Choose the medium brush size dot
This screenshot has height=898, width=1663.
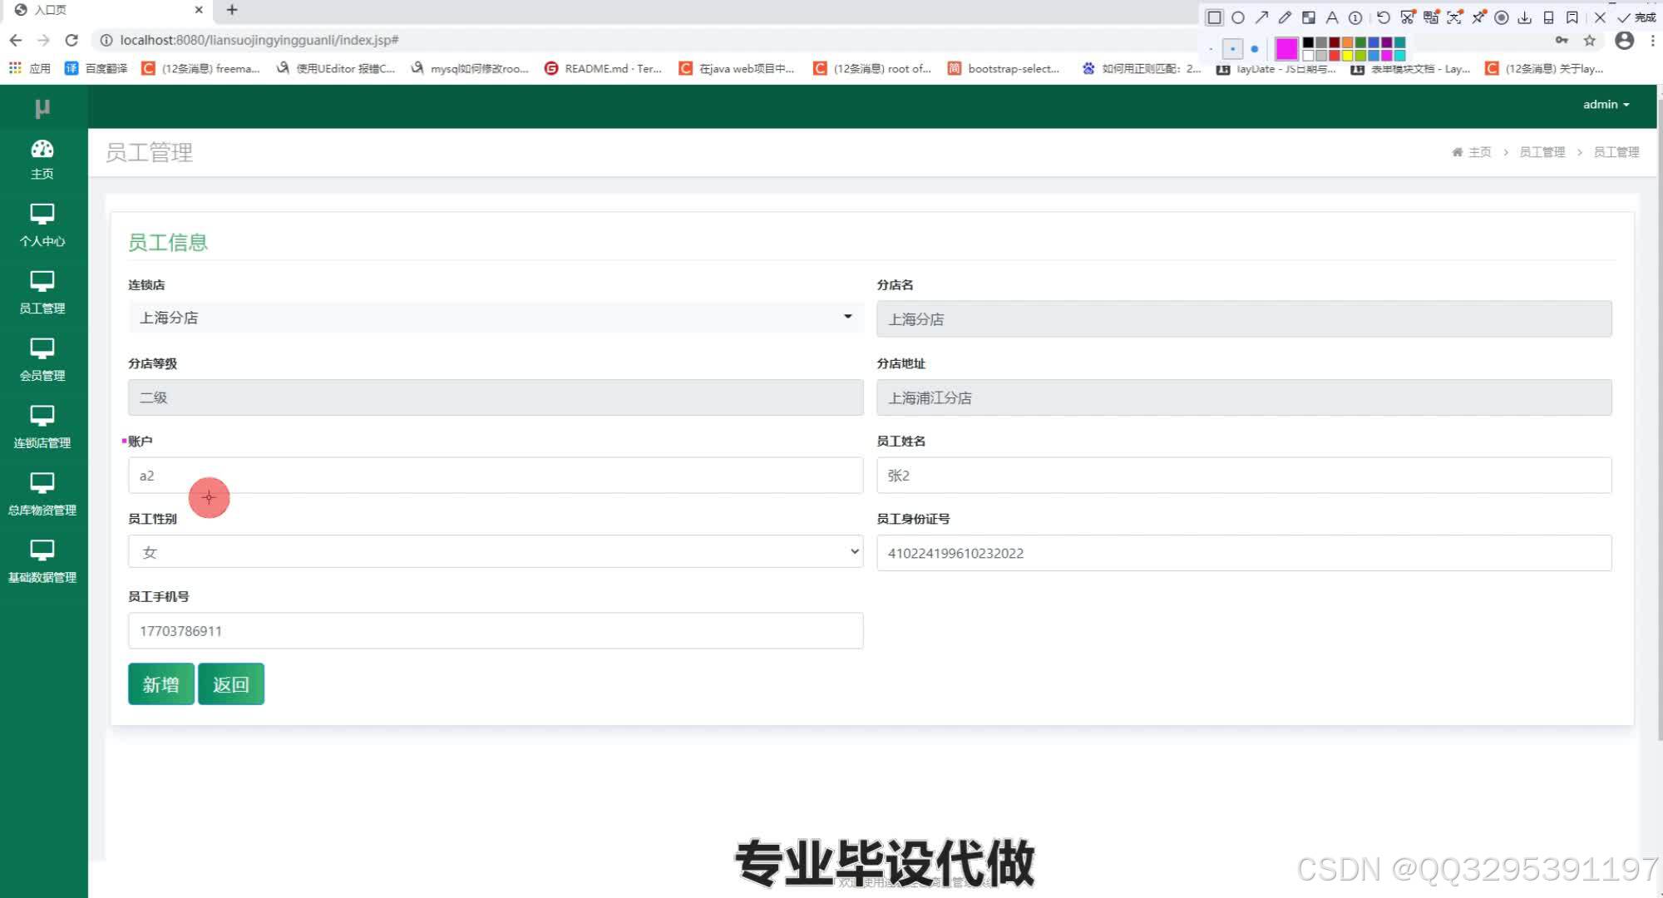pos(1232,49)
